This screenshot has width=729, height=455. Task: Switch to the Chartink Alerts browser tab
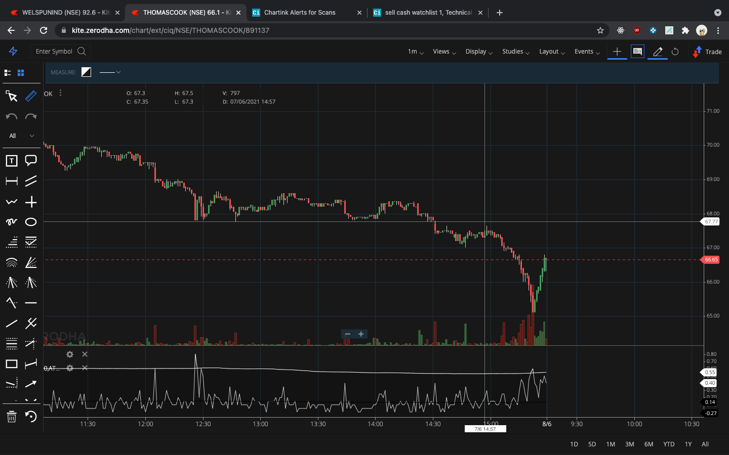pos(299,12)
